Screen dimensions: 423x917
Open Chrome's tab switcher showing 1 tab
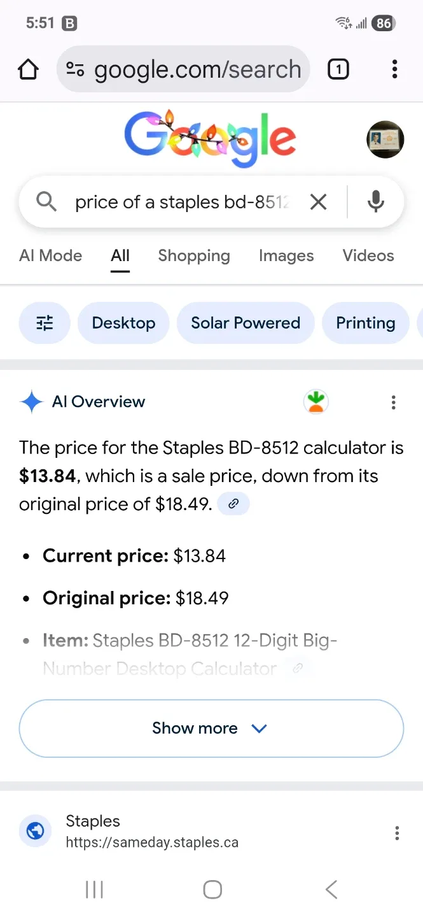pyautogui.click(x=338, y=69)
